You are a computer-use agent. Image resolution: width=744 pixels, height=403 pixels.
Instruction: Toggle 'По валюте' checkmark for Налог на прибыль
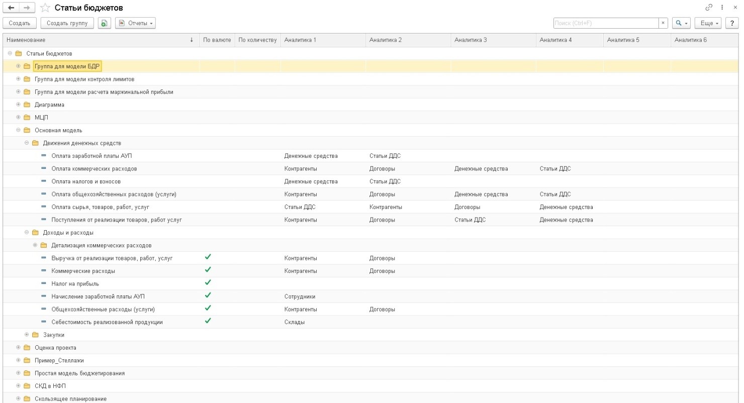[208, 283]
